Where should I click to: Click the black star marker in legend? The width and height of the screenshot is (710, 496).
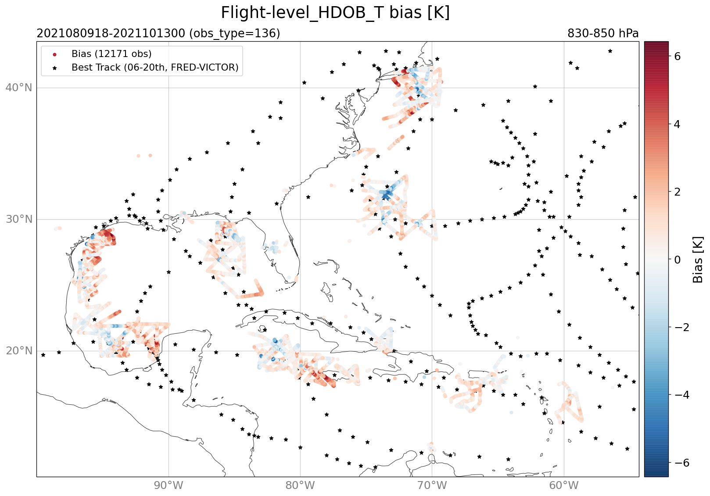pyautogui.click(x=55, y=68)
